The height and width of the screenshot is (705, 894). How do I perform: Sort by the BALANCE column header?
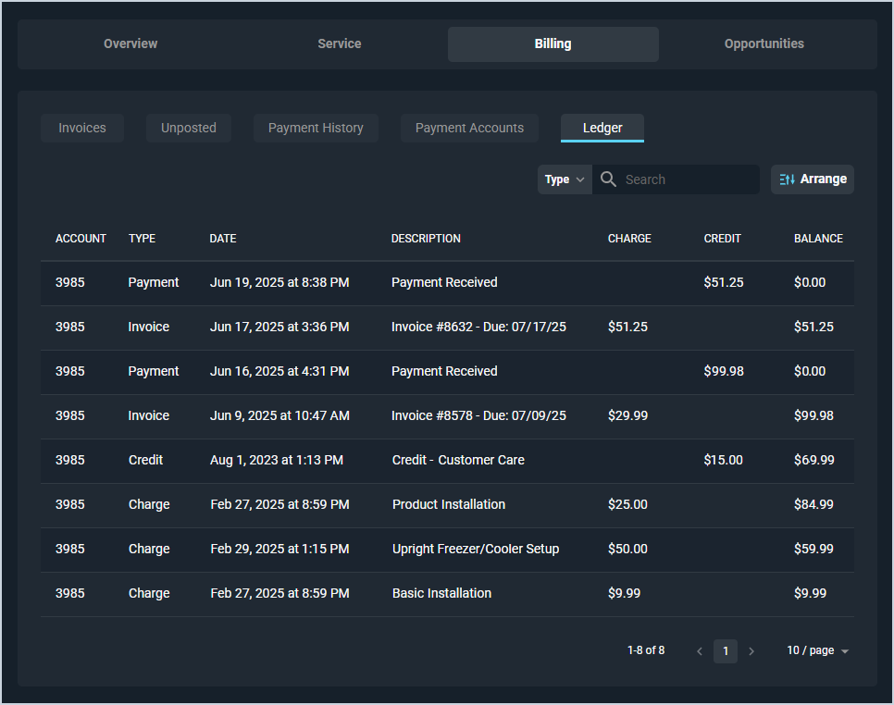[x=818, y=238]
